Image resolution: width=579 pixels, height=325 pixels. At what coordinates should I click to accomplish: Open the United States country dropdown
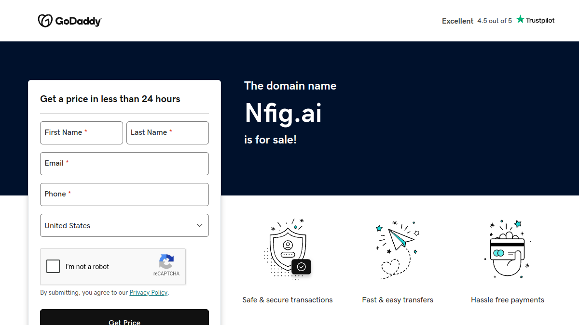point(124,225)
